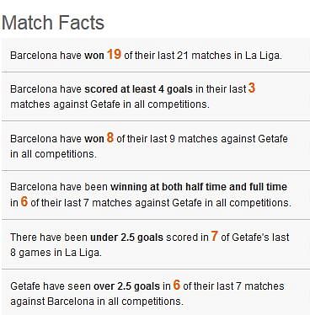This screenshot has height=315, width=310.
Task: Click 'over 2.5 goals' bold text
Action: (126, 286)
